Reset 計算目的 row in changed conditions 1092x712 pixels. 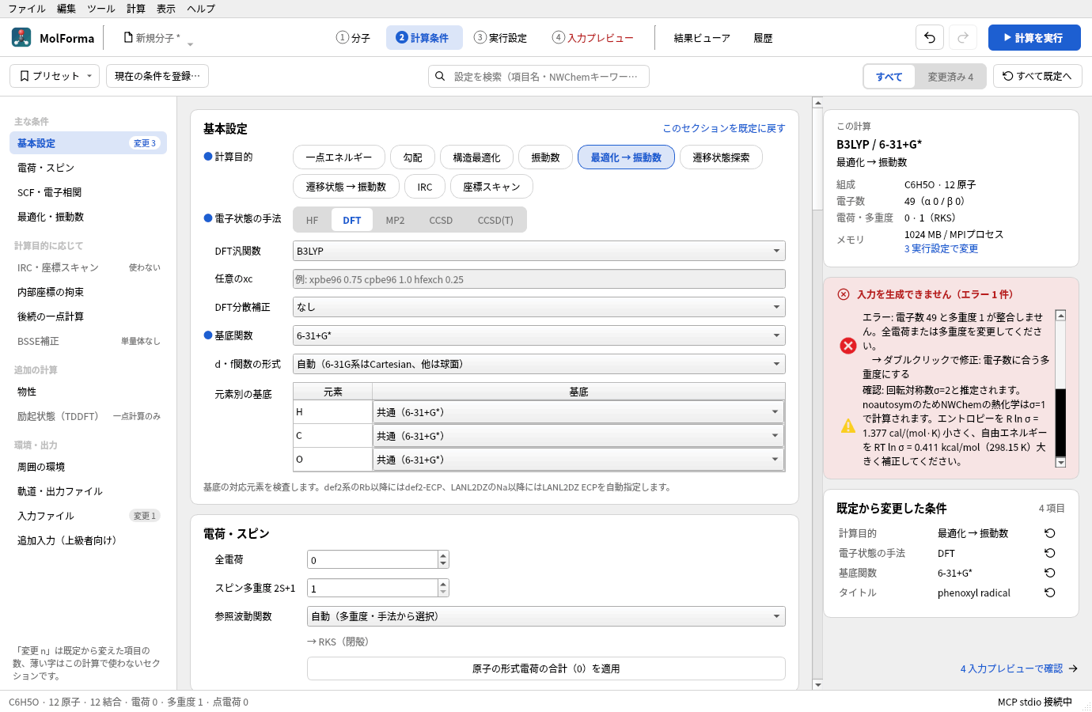[1050, 533]
